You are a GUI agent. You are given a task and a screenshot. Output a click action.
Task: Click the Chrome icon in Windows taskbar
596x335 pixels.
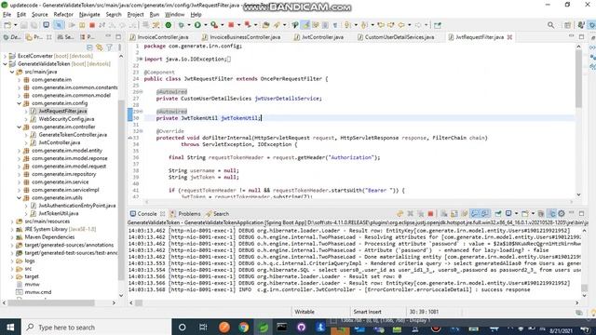[x=244, y=327]
